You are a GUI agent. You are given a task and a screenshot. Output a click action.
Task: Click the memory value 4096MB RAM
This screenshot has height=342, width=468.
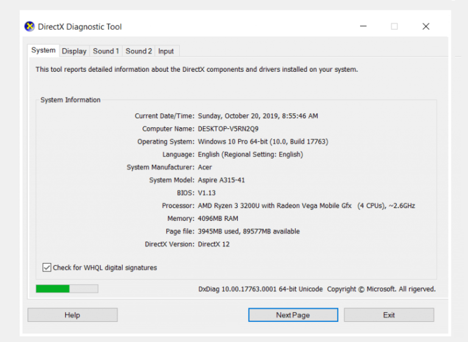(x=218, y=218)
